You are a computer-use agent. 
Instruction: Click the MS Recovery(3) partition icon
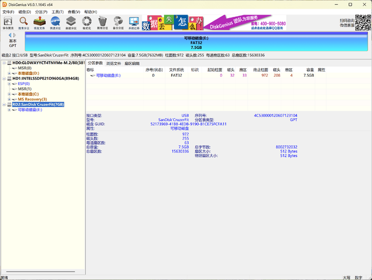(x=15, y=100)
